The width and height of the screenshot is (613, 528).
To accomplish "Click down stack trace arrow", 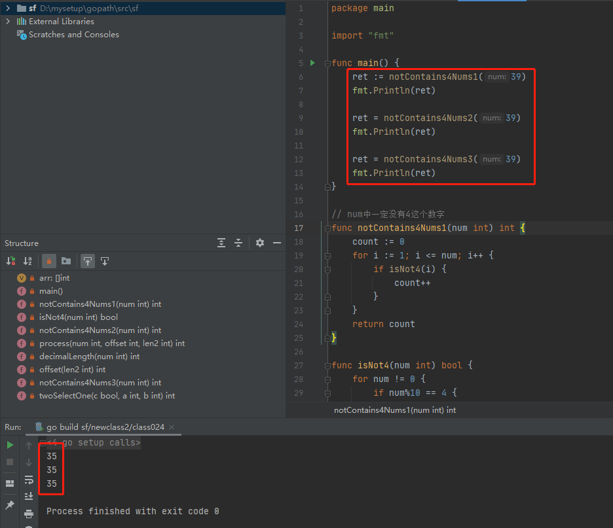I will click(x=29, y=463).
